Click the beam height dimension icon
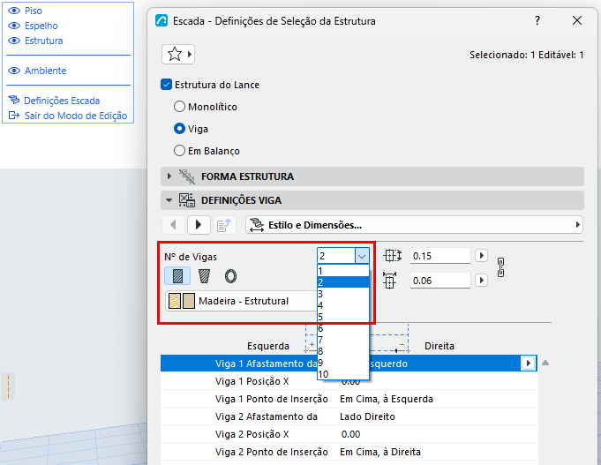This screenshot has height=465, width=601. (x=393, y=256)
